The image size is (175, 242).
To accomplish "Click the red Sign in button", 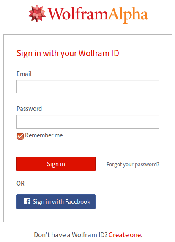I will [x=56, y=164].
